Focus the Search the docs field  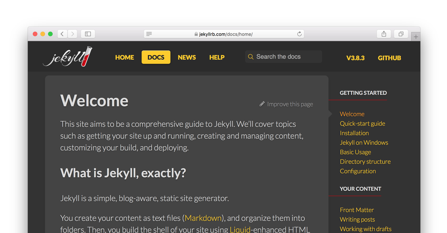pyautogui.click(x=283, y=57)
